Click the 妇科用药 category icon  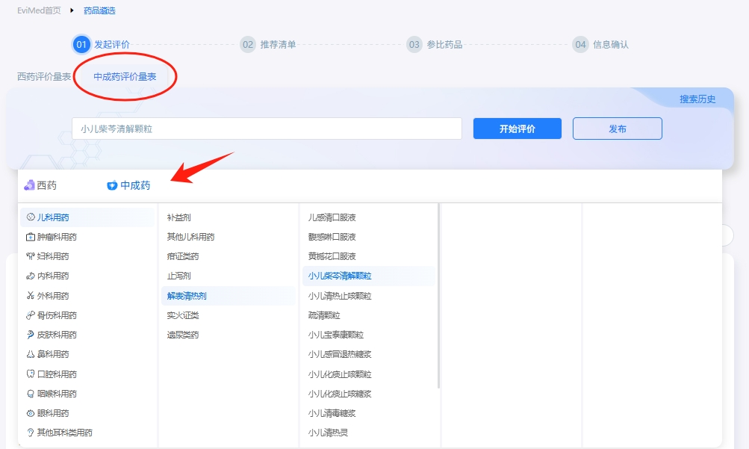click(31, 256)
